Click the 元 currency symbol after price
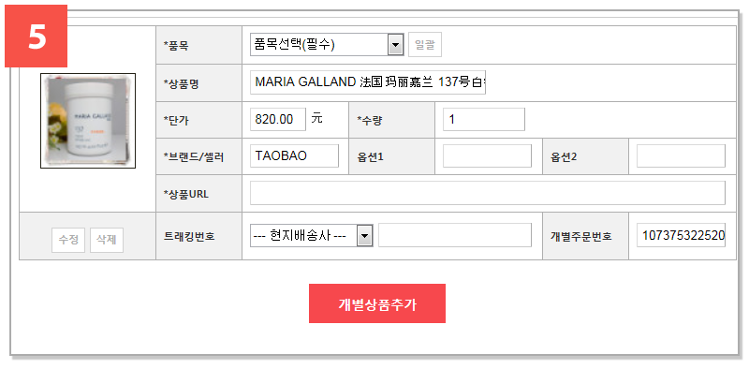Screen dimensions: 749x369 click(316, 118)
